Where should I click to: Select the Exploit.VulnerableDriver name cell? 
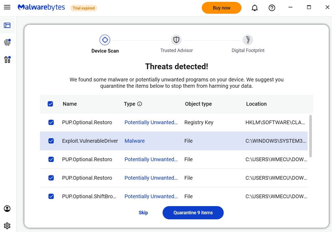click(x=90, y=141)
